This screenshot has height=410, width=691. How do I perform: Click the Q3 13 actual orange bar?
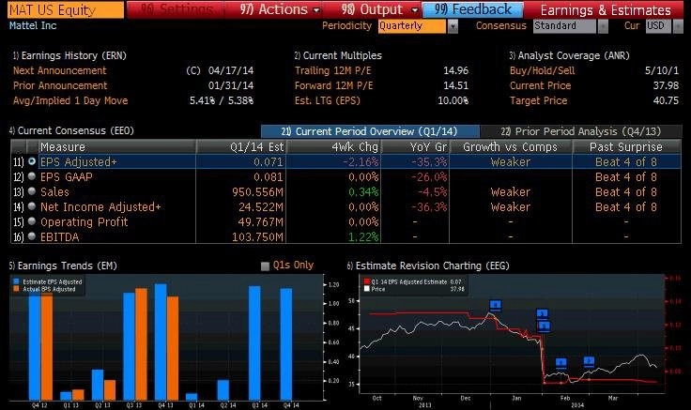(x=141, y=344)
